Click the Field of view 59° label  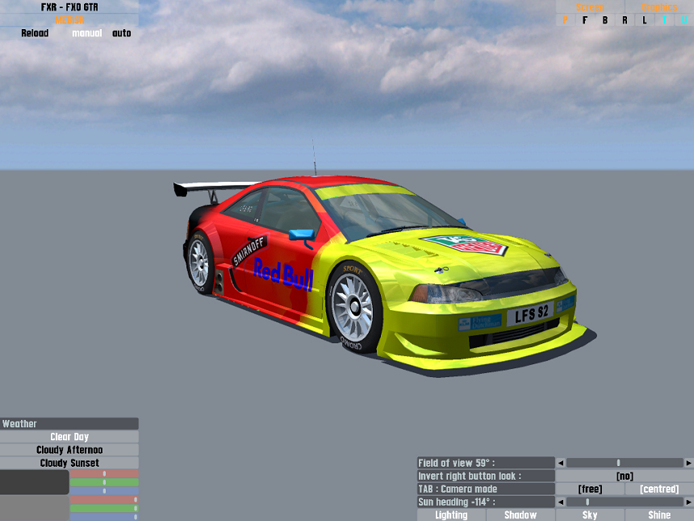coord(486,463)
